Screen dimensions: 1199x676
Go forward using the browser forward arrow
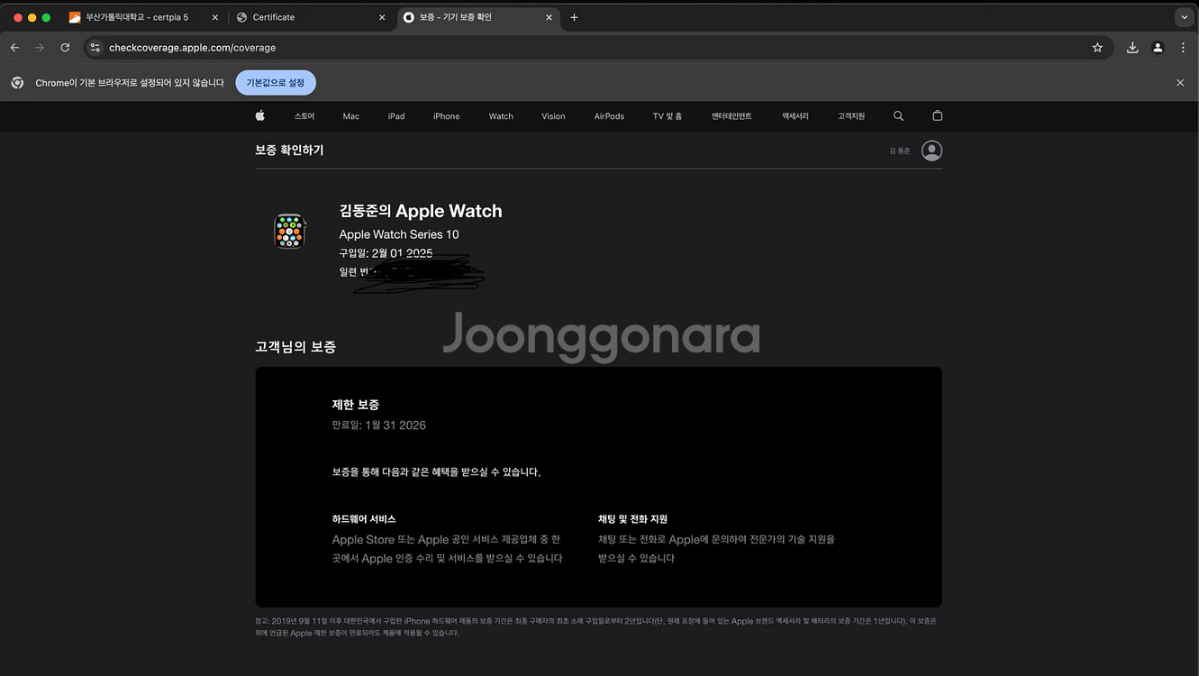click(x=40, y=48)
